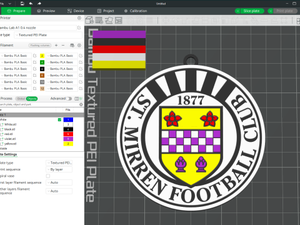Remove a filament with the minus icon
The image size is (300, 225).
pyautogui.click(x=63, y=45)
